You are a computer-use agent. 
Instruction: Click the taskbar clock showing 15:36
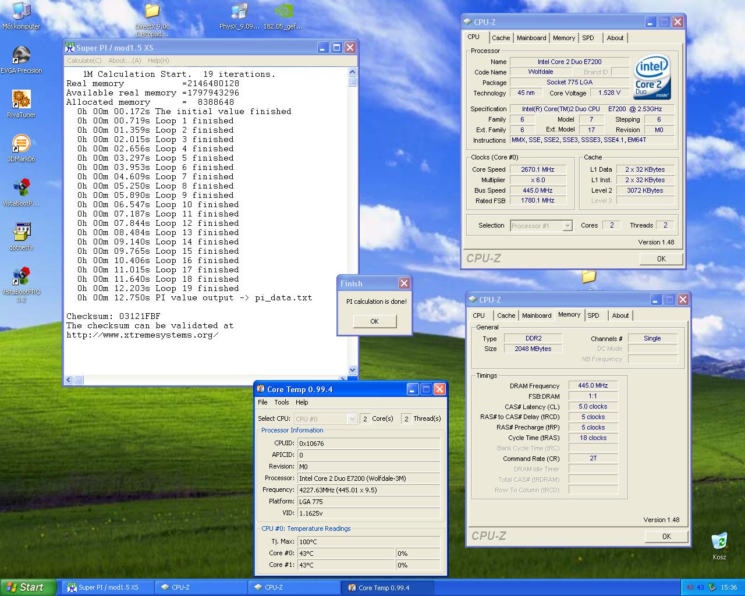[729, 587]
